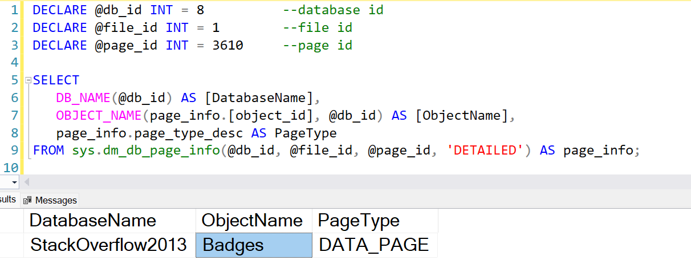Select the Badges result cell
The height and width of the screenshot is (268, 691).
pos(254,245)
